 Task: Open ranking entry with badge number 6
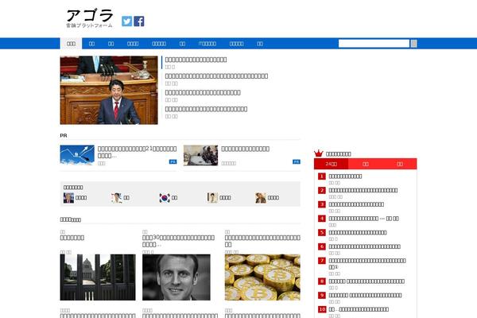[364, 246]
